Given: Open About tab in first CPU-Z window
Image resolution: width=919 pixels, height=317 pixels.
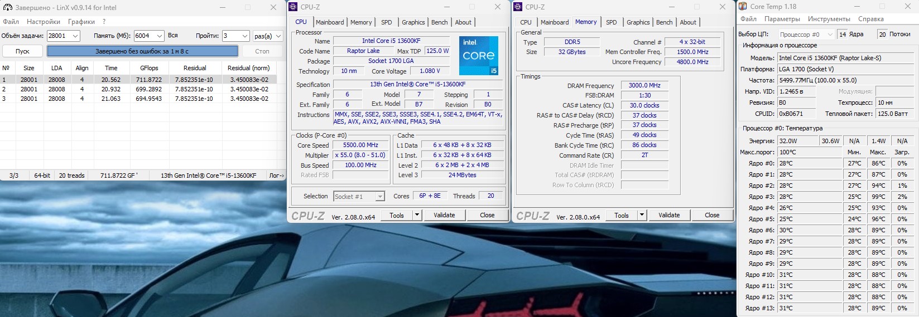Looking at the screenshot, I should (463, 22).
